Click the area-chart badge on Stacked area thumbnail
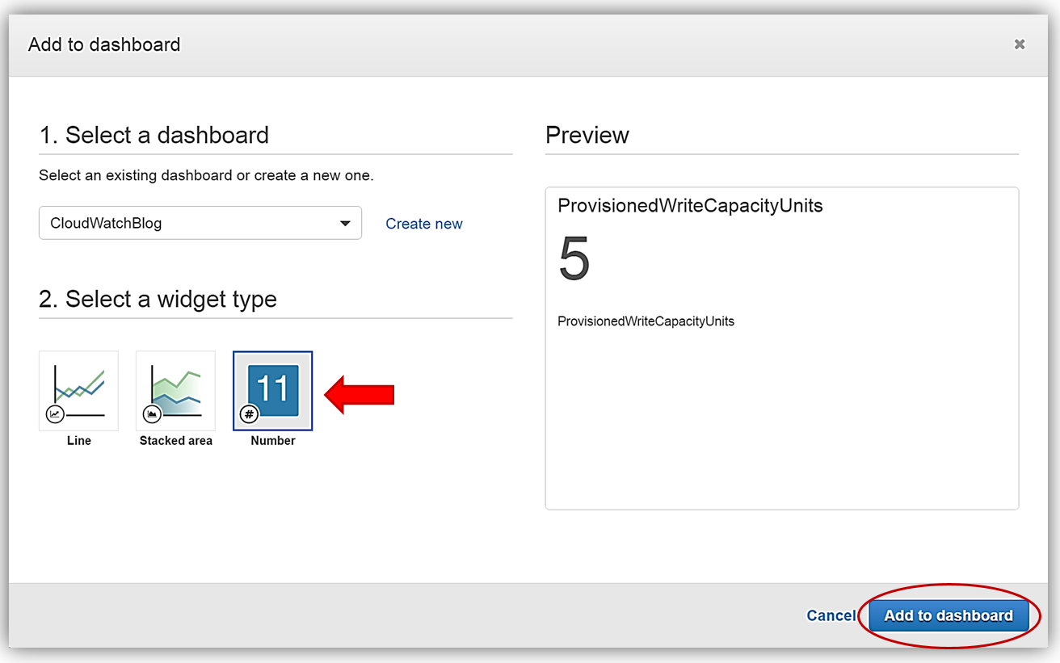This screenshot has height=663, width=1060. pos(152,414)
